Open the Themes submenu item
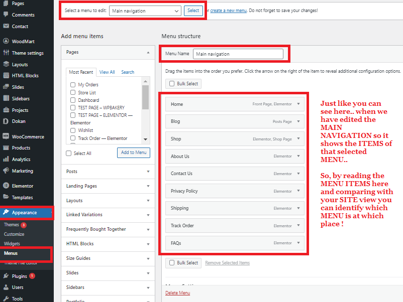This screenshot has width=403, height=302. click(x=12, y=225)
